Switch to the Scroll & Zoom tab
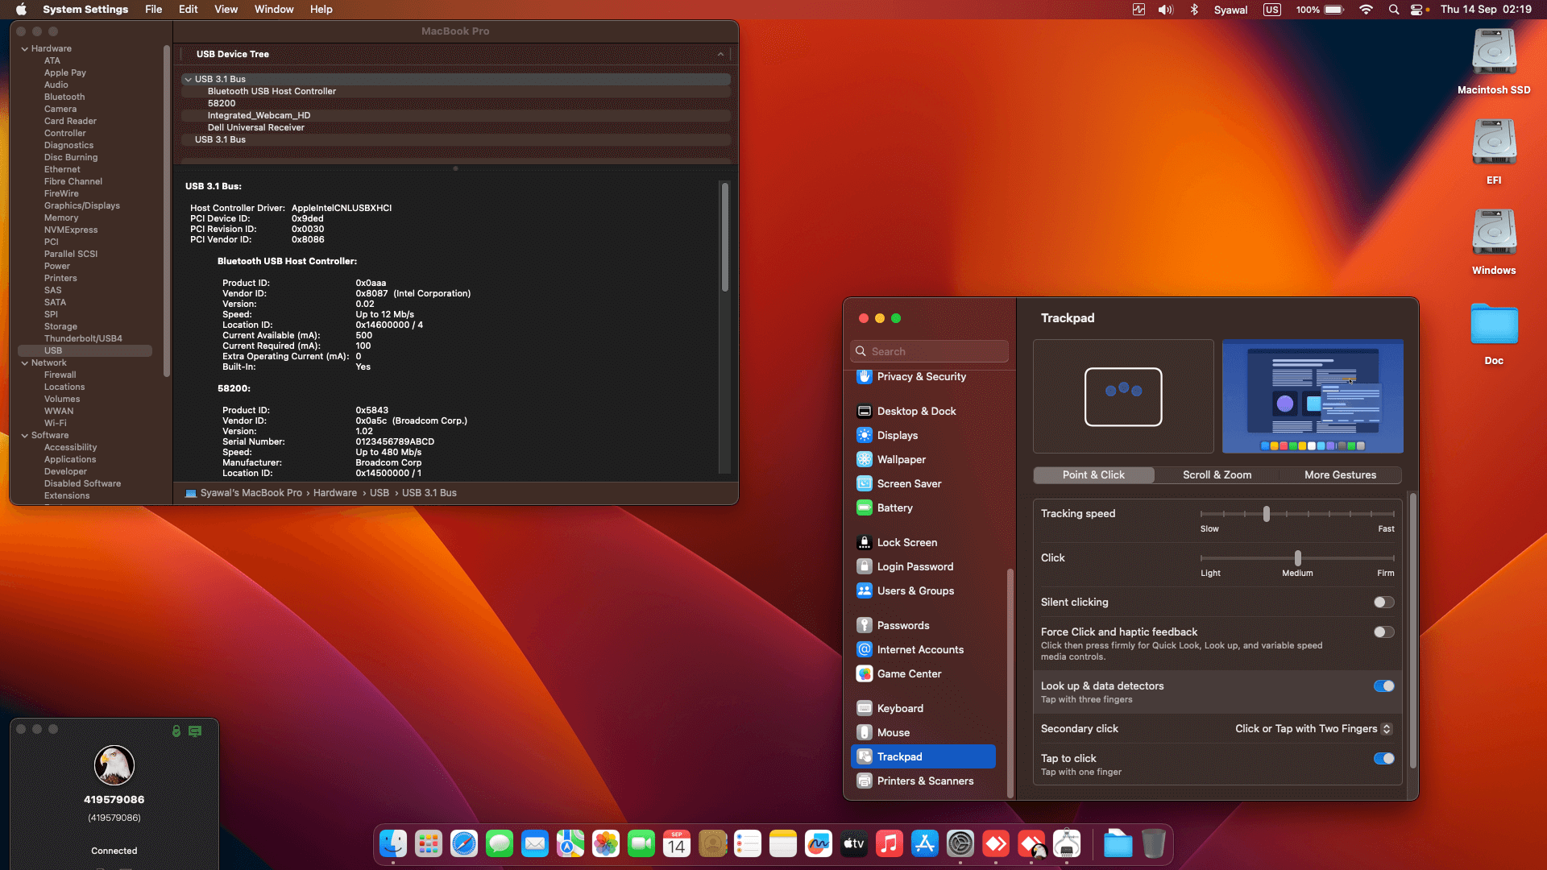Screen dimensions: 1547x870 [1217, 474]
